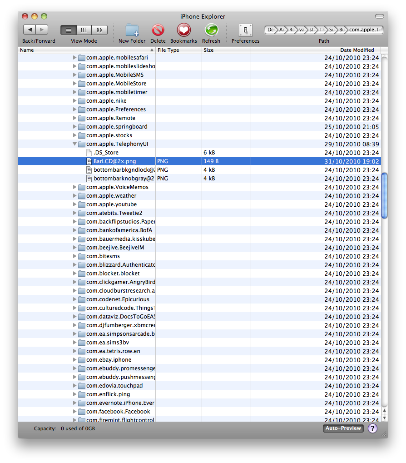Switch to list view mode
This screenshot has width=406, height=463.
click(x=69, y=30)
